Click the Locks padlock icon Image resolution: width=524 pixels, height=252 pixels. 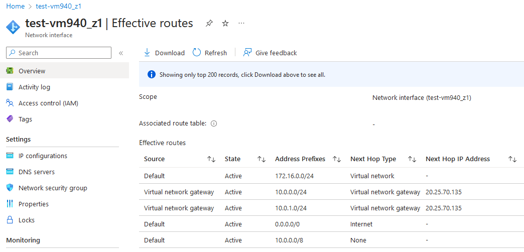point(10,220)
